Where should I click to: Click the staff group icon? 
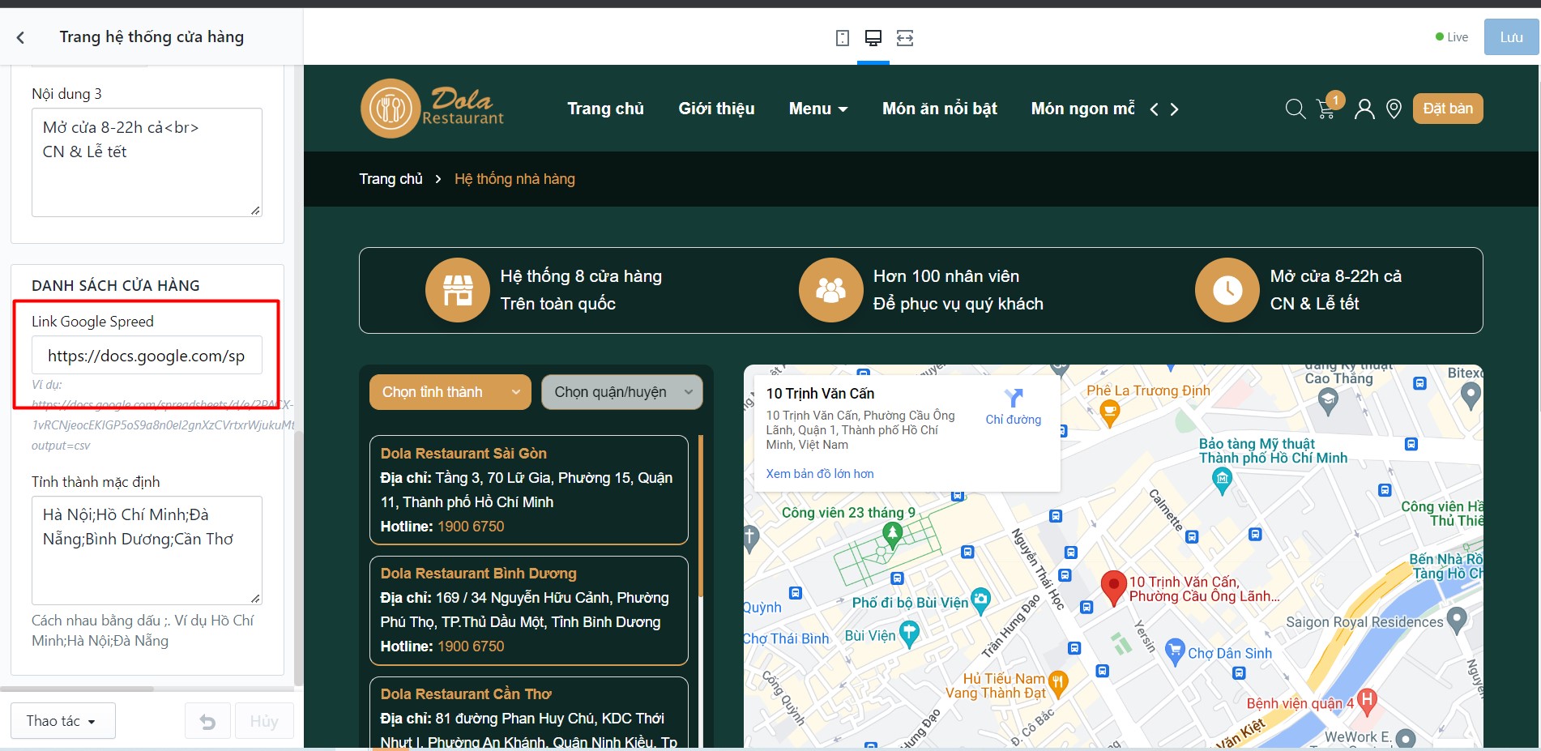[830, 290]
